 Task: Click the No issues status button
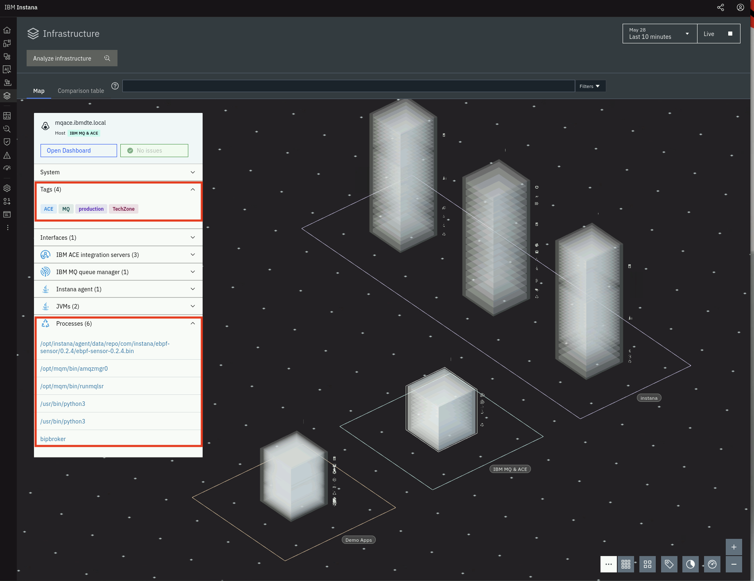pos(154,151)
